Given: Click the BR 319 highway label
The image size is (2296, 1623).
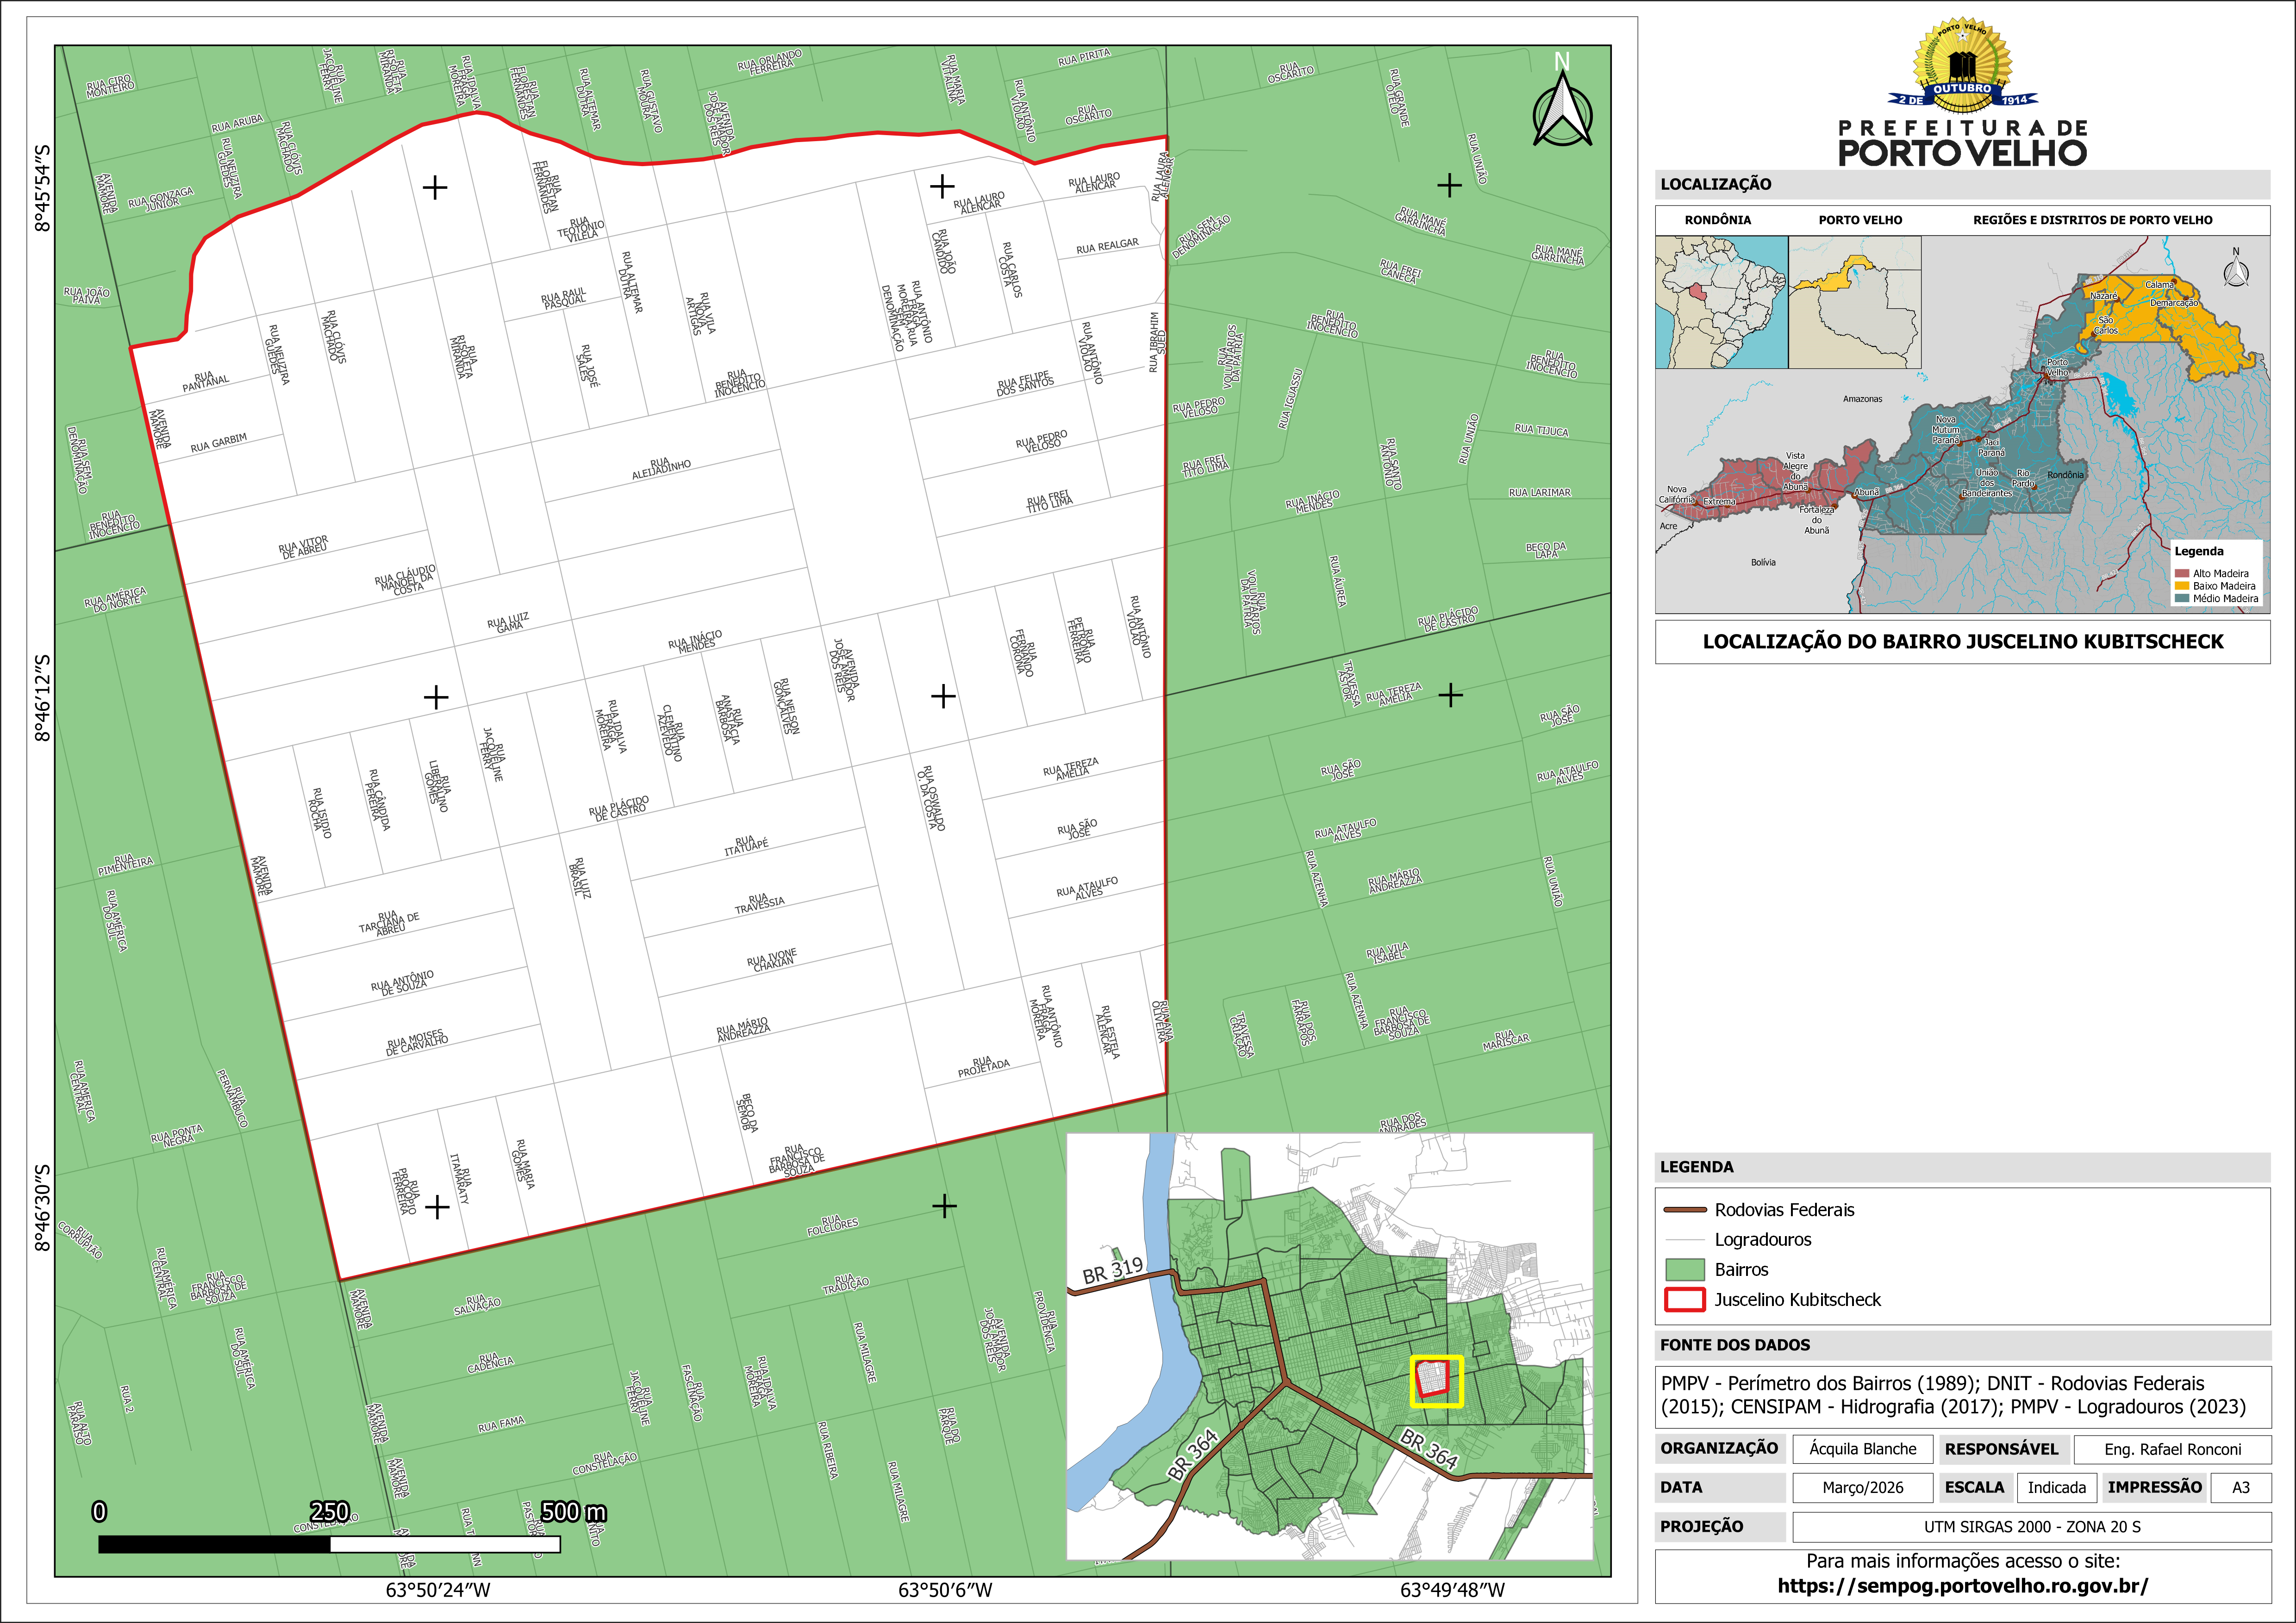Looking at the screenshot, I should tap(1112, 1271).
